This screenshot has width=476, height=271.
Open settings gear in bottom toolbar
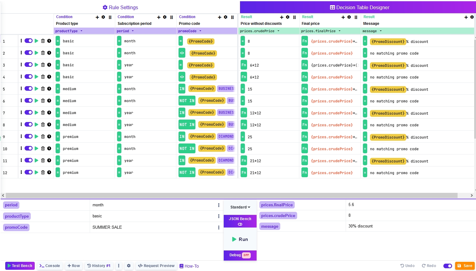[129, 266]
